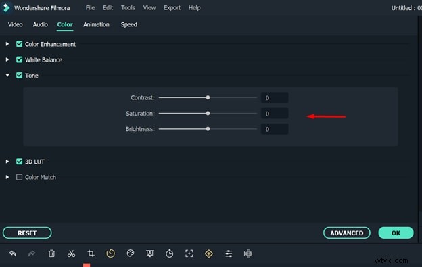Open the Tools menu
Screen dimensions: 422x267
(x=128, y=8)
